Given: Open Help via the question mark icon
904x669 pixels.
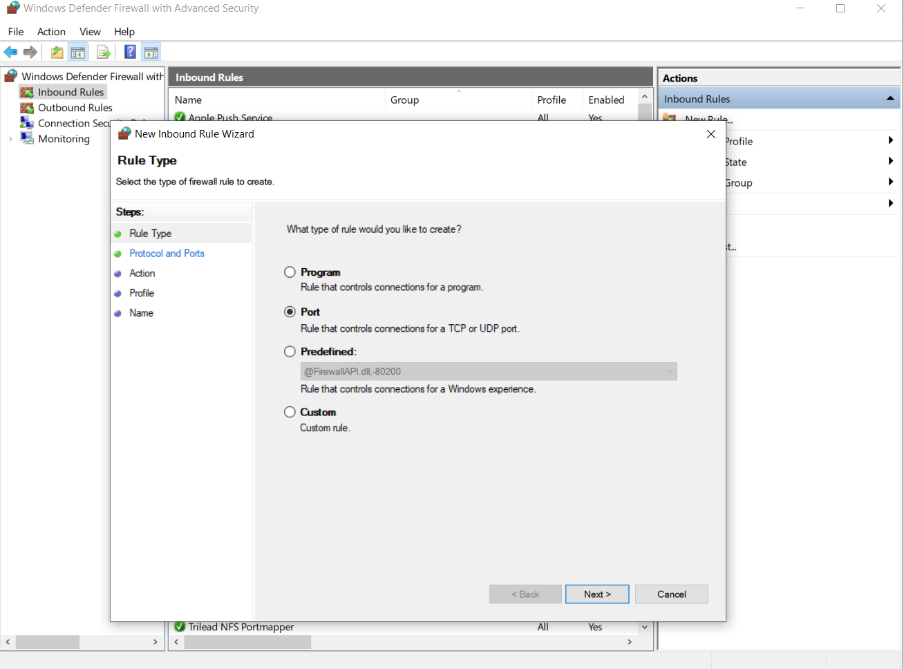Looking at the screenshot, I should (x=130, y=53).
